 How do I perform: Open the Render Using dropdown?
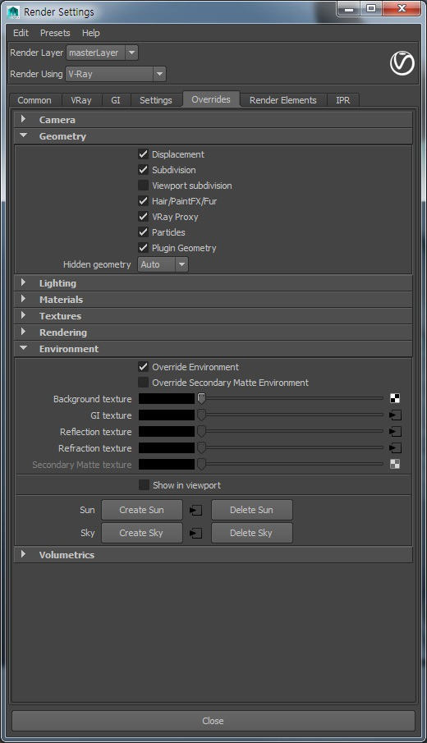click(116, 74)
